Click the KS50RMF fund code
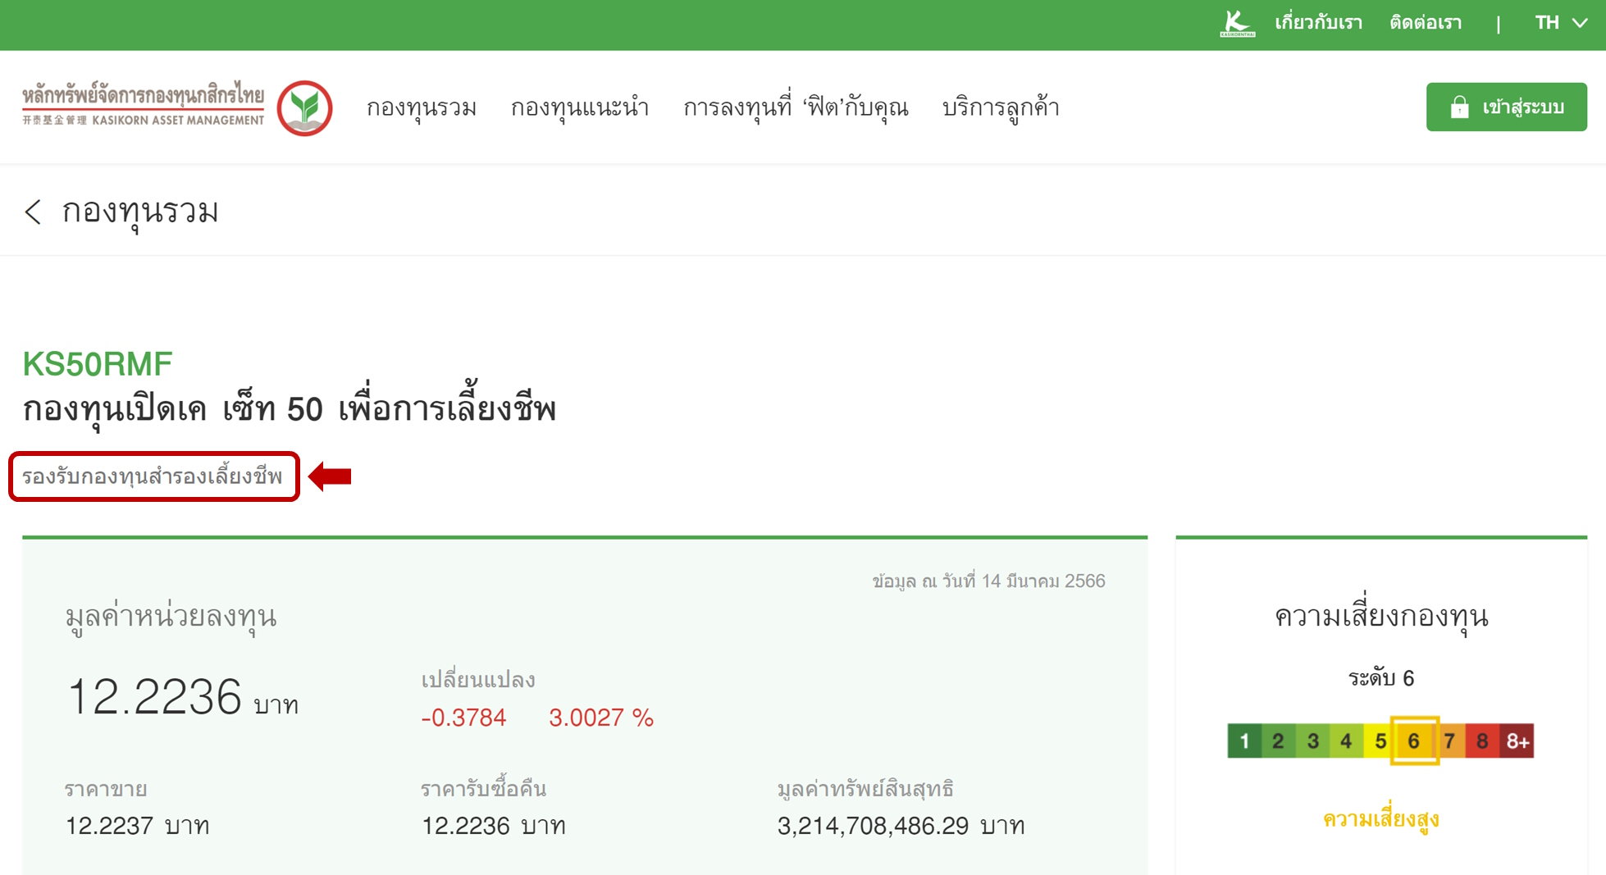 click(x=98, y=363)
